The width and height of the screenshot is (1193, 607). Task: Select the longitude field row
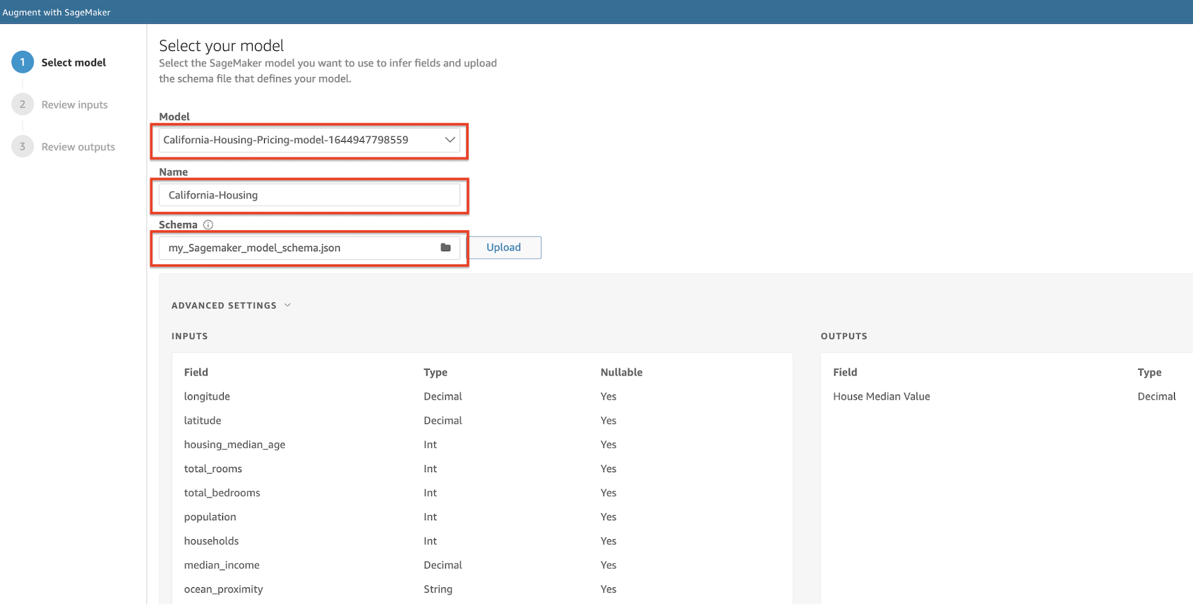click(x=482, y=397)
